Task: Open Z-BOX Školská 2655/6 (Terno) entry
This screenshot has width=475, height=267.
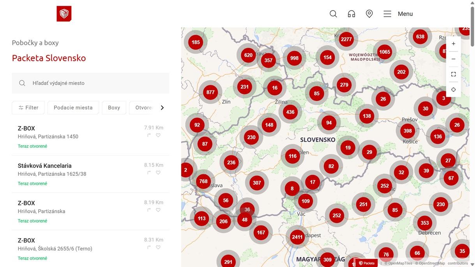Action: point(90,249)
